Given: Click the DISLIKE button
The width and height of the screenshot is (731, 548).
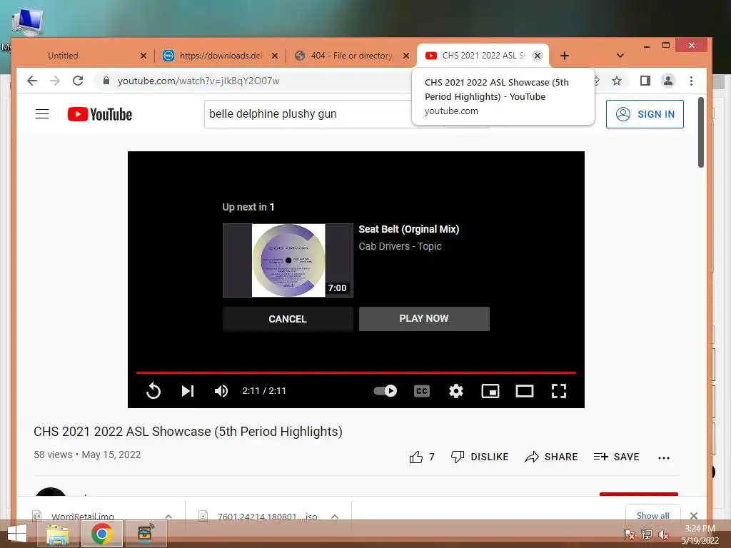Looking at the screenshot, I should (x=480, y=457).
